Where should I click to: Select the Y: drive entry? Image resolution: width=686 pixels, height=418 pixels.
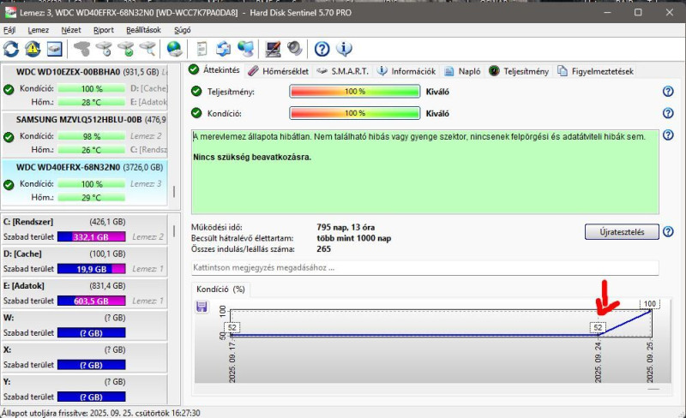point(85,389)
